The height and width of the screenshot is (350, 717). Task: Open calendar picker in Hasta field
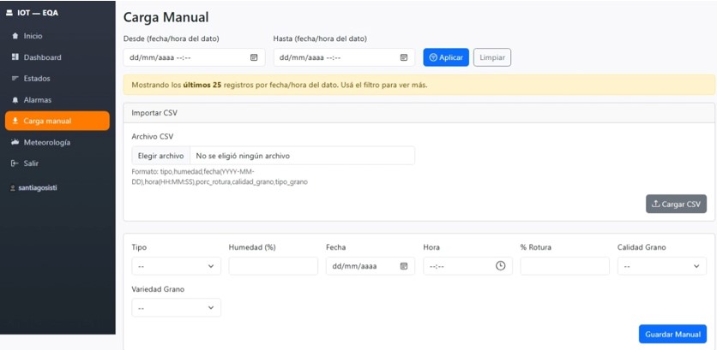(x=404, y=57)
